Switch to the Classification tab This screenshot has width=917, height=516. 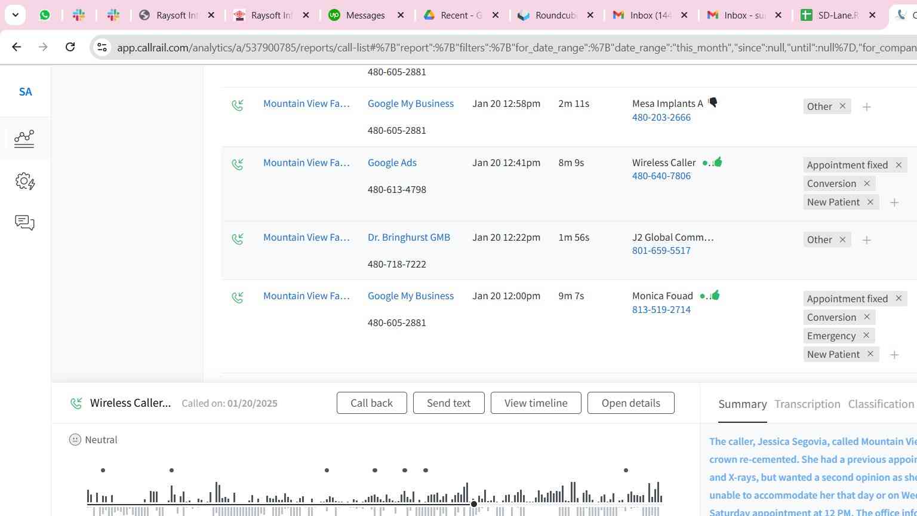pos(881,404)
